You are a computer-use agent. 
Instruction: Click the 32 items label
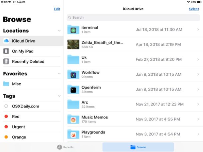point(88,107)
